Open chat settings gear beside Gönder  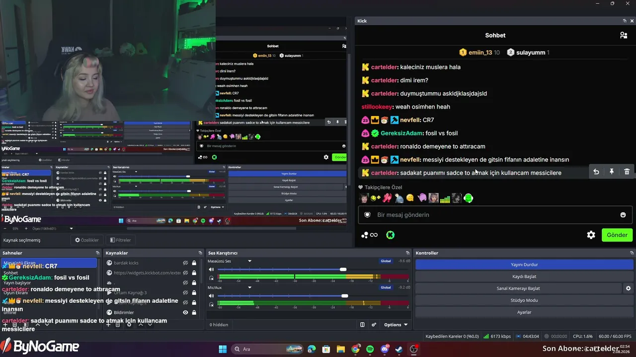point(591,235)
